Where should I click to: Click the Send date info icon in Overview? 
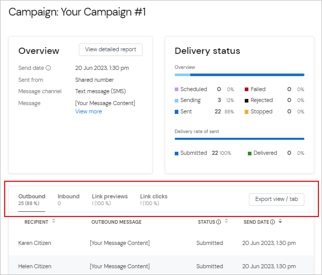48,68
